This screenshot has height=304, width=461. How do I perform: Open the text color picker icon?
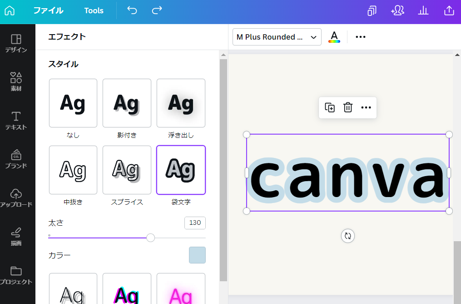(334, 37)
